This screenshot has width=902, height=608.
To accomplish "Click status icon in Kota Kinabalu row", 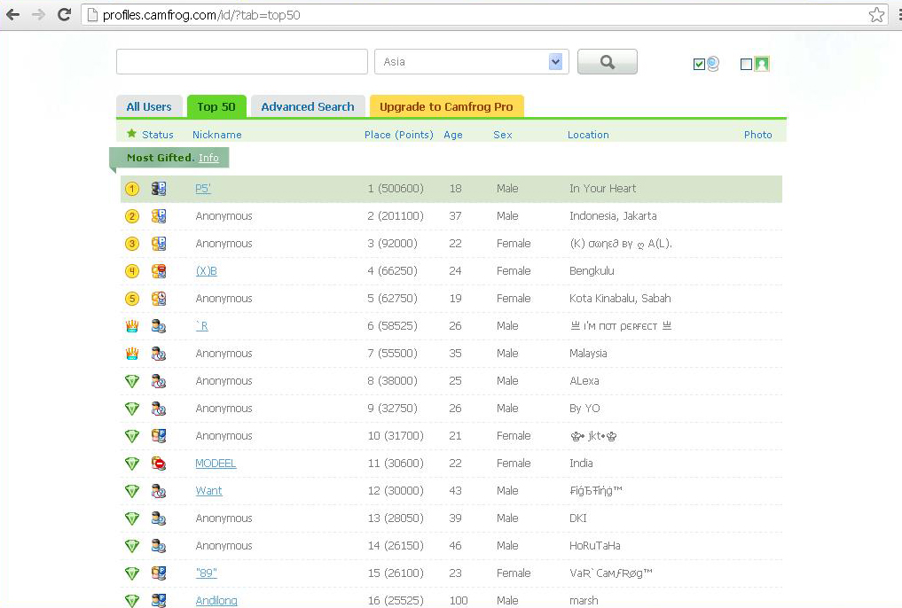I will pos(159,299).
